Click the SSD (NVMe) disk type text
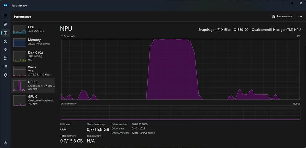Viewport: 306px width, 148px height. coord(35,56)
